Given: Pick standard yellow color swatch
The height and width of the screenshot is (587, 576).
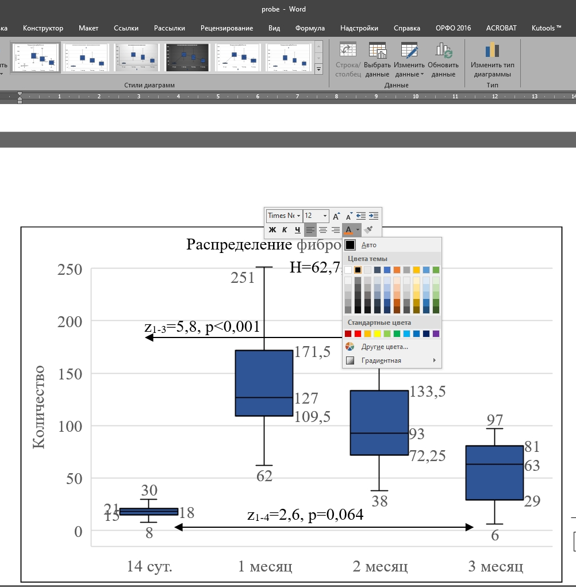Looking at the screenshot, I should point(377,333).
